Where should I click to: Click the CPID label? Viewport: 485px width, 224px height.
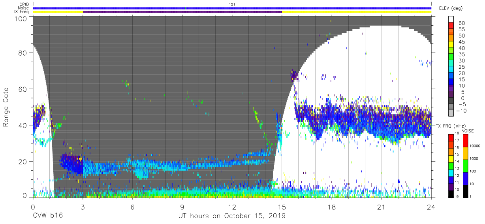click(24, 4)
